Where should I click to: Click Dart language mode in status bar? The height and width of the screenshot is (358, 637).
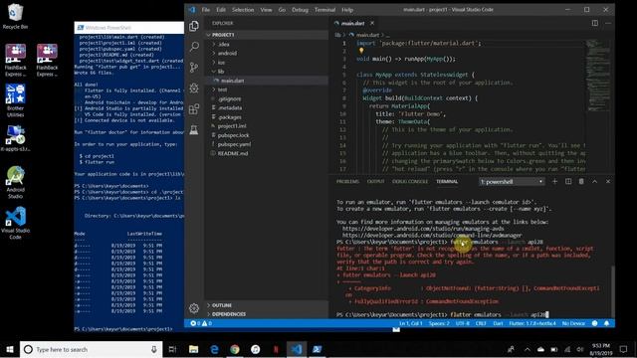(498, 323)
